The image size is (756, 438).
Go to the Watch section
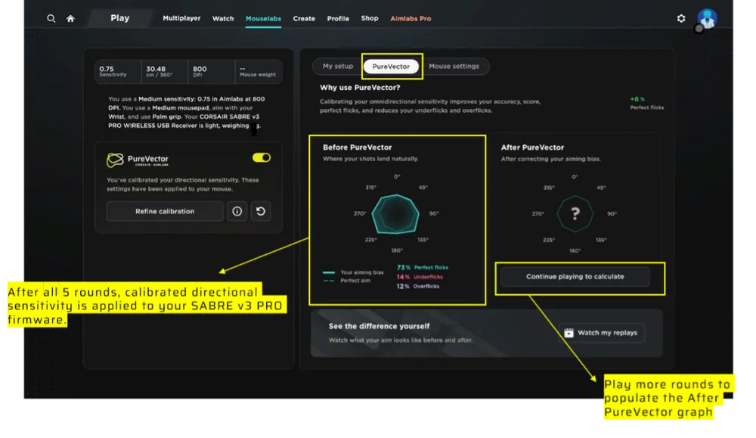pyautogui.click(x=223, y=18)
